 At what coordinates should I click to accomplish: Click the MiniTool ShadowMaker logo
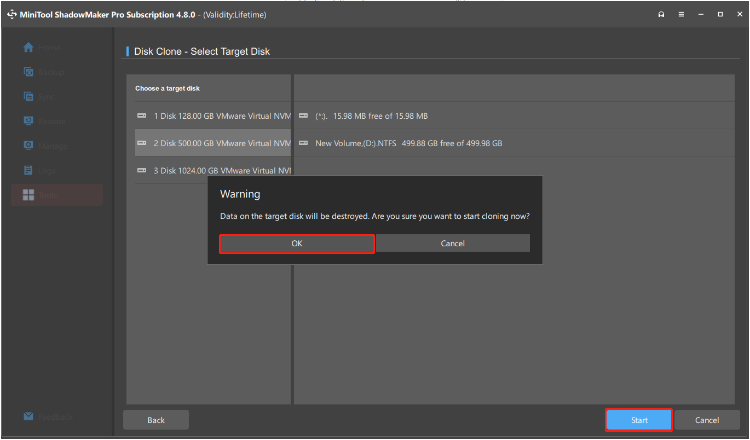tap(11, 14)
